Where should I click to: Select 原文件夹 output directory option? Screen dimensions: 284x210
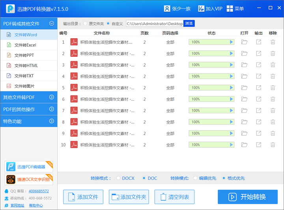[85, 24]
